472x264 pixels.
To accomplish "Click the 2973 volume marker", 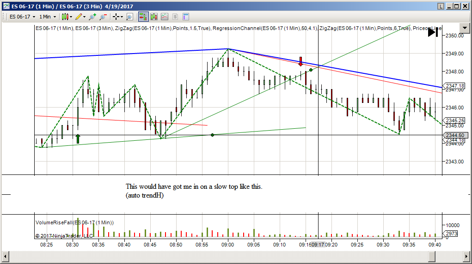I will pos(451,234).
